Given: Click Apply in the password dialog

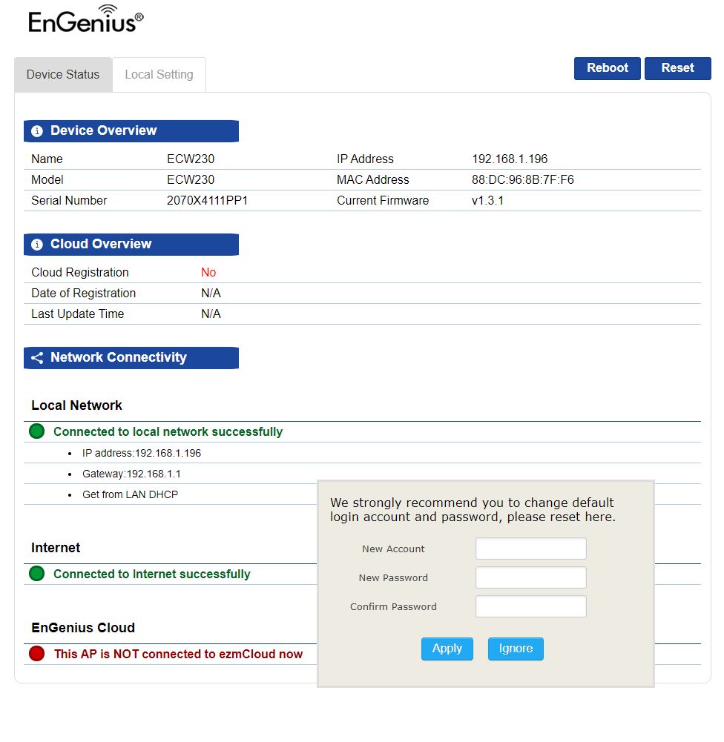Looking at the screenshot, I should [447, 649].
